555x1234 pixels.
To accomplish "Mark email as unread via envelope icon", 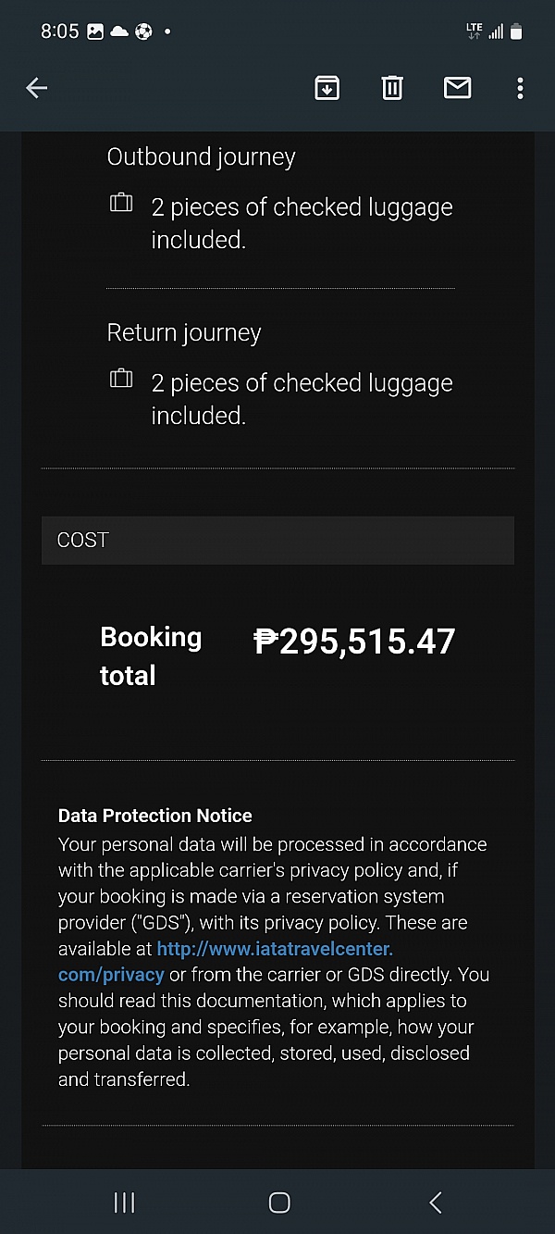I will point(457,88).
